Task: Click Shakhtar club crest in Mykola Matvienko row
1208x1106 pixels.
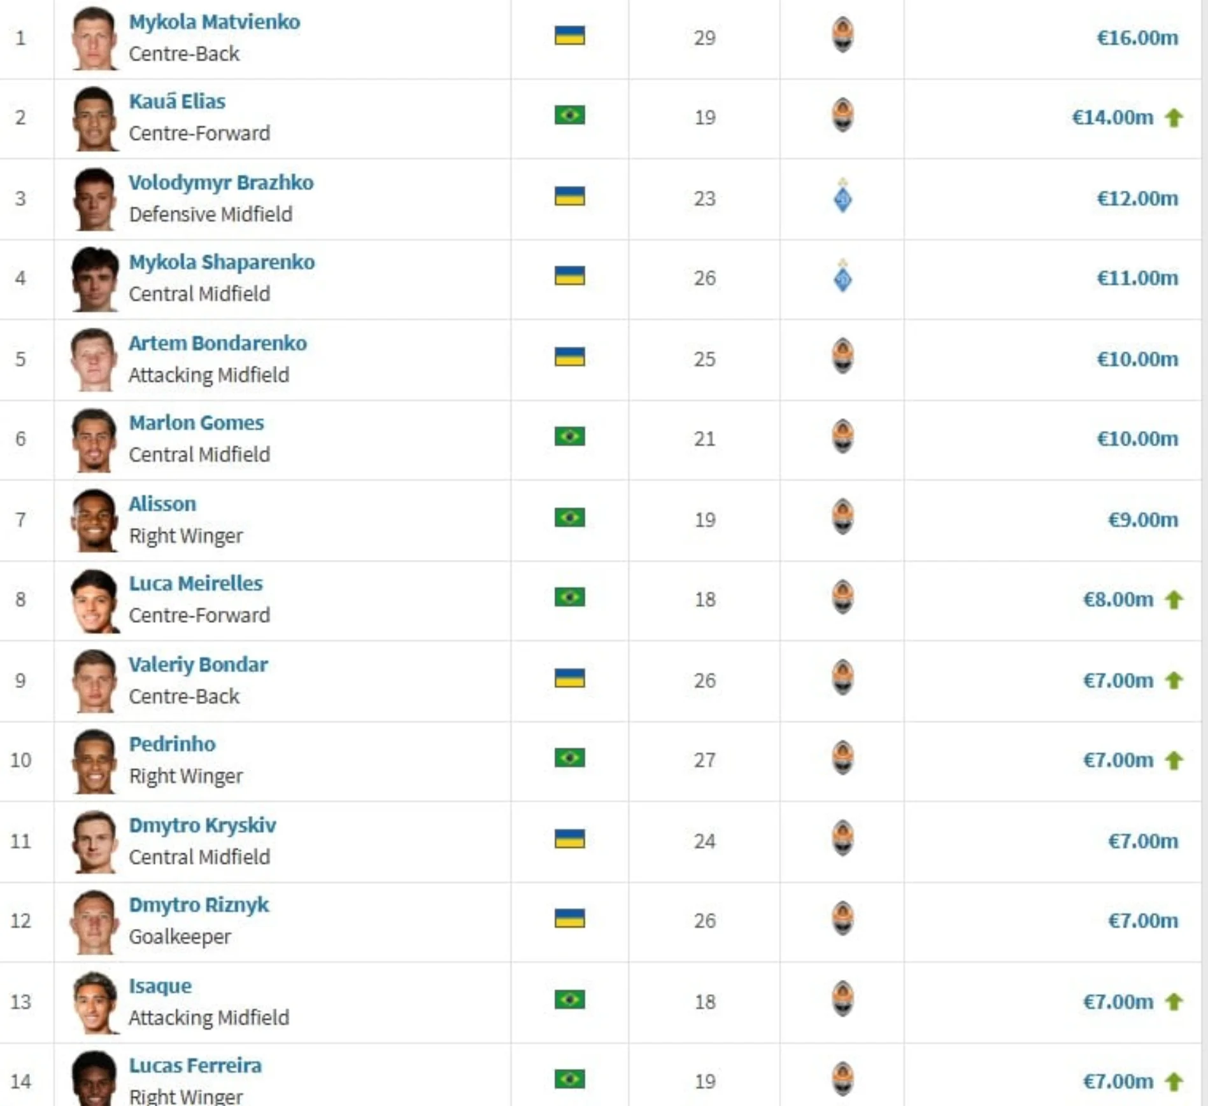Action: [x=842, y=36]
